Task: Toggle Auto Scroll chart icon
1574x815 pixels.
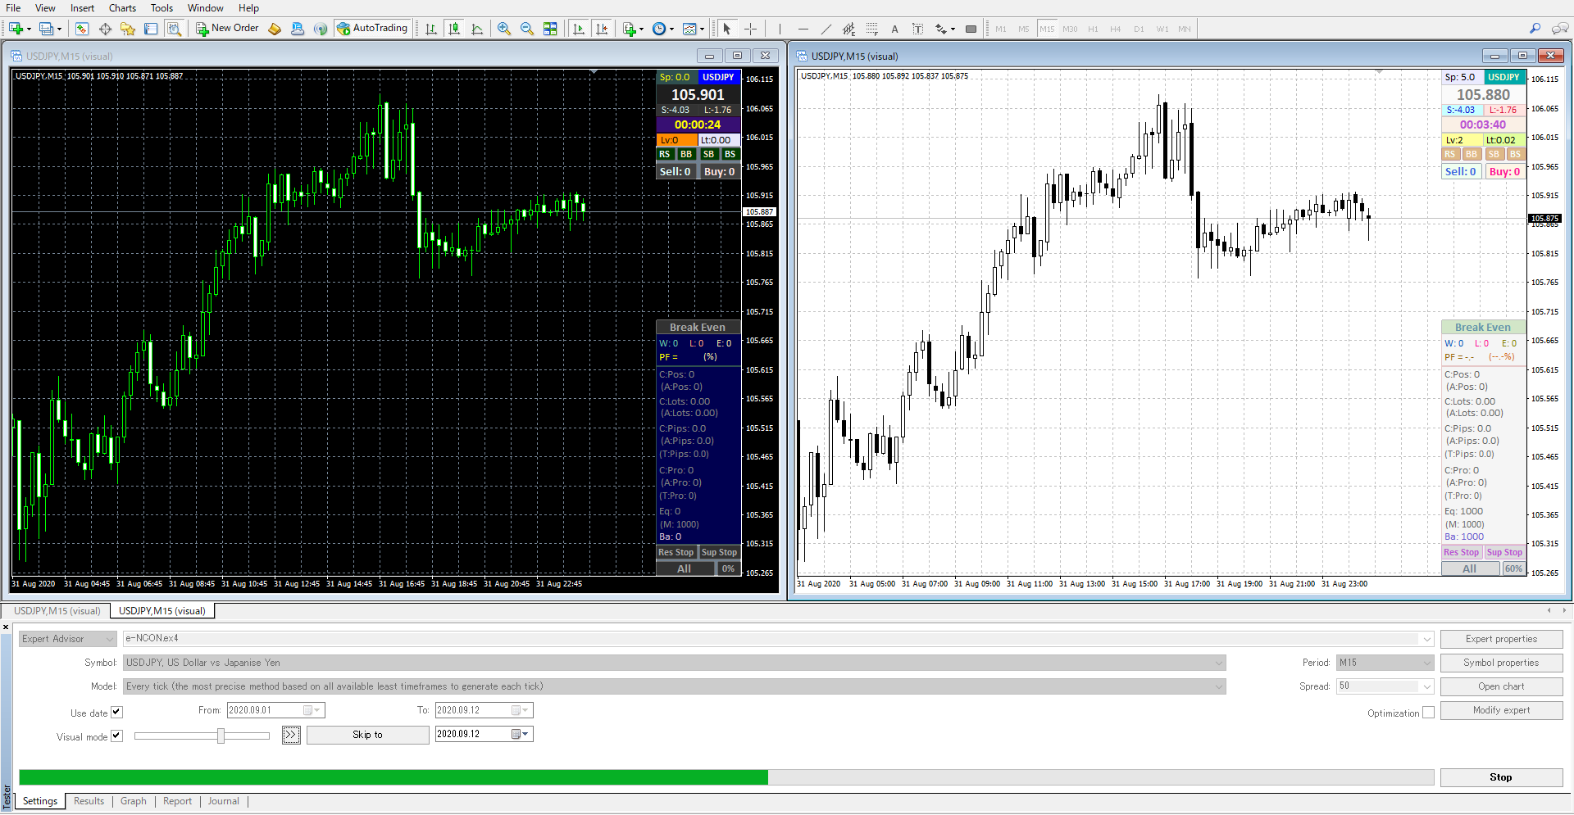Action: [579, 29]
